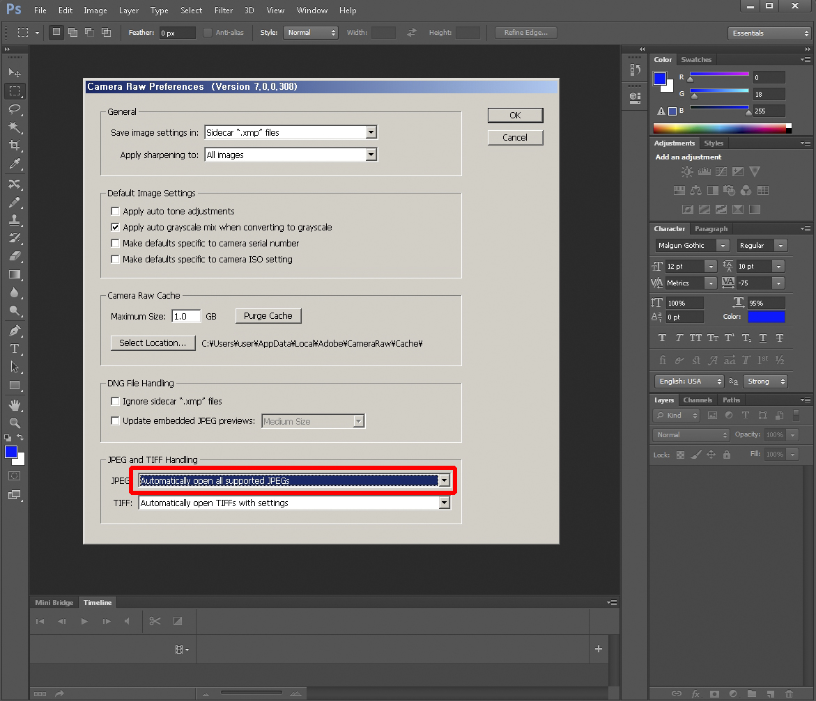Open the English: USA language dropdown
This screenshot has width=816, height=701.
click(x=689, y=381)
